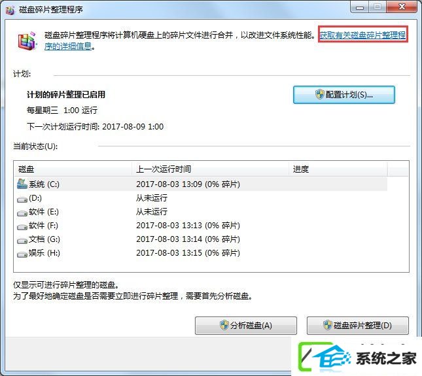Click the 每星期三 1:00 运行 schedule text

point(62,111)
